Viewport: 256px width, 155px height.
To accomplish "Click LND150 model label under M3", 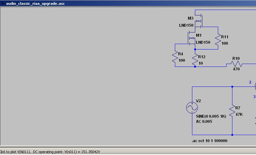I will tap(186, 25).
